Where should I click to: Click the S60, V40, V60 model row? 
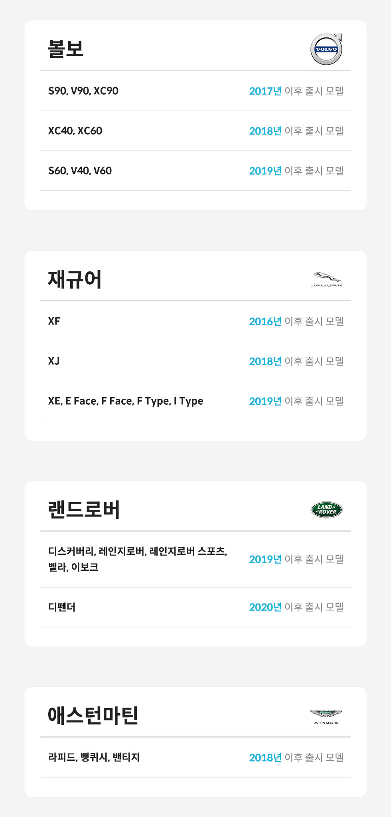coord(80,171)
